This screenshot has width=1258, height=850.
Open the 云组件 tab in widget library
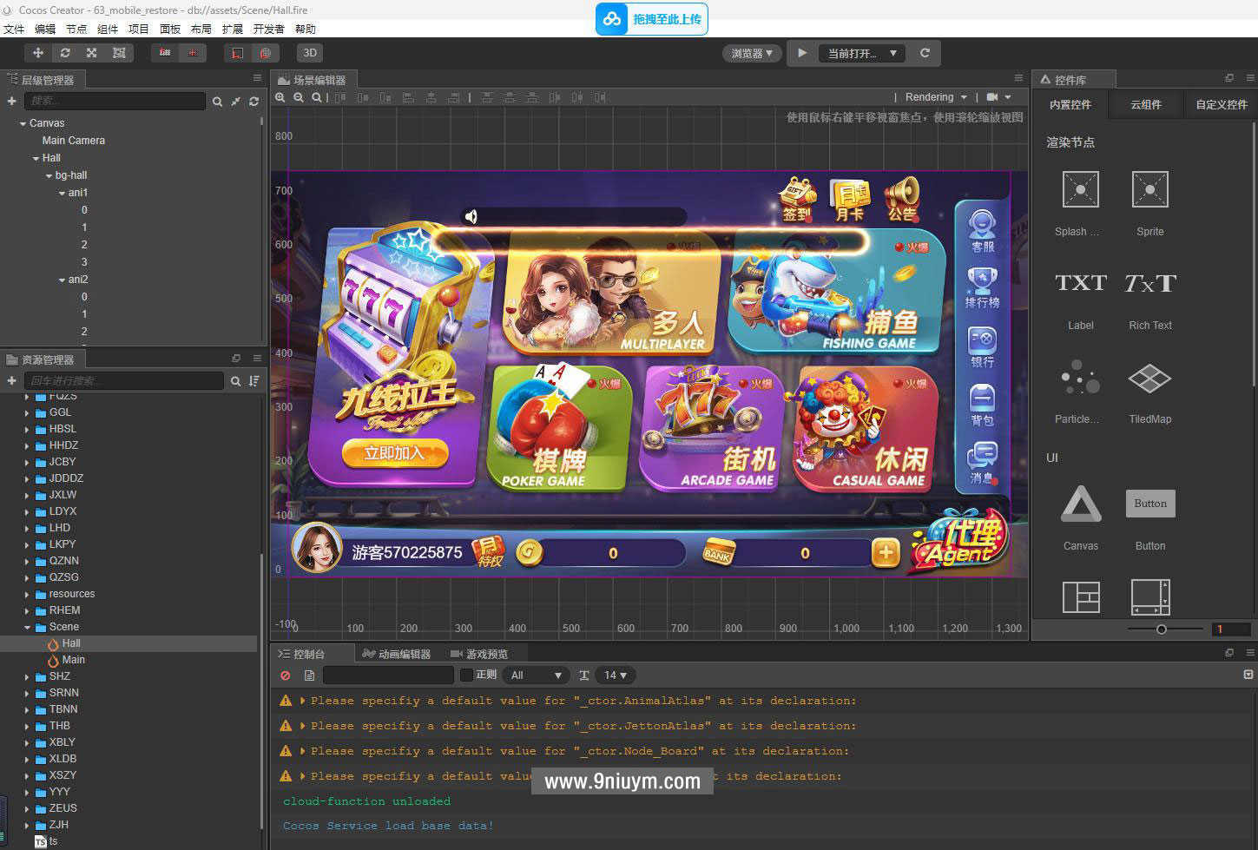click(1145, 104)
